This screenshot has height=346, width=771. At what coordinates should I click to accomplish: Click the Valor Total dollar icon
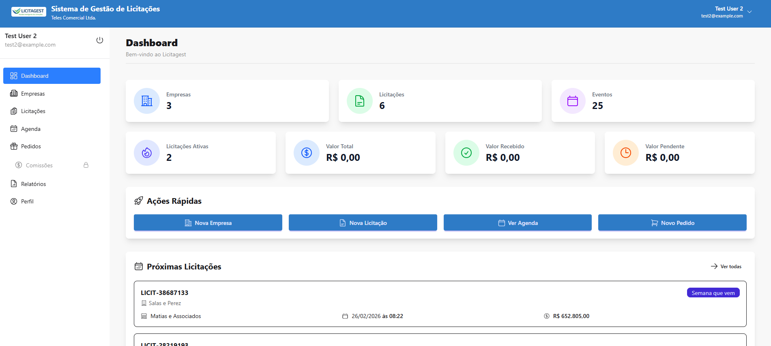(307, 153)
